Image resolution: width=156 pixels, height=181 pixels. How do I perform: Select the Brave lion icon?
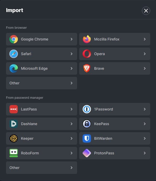coord(87,68)
